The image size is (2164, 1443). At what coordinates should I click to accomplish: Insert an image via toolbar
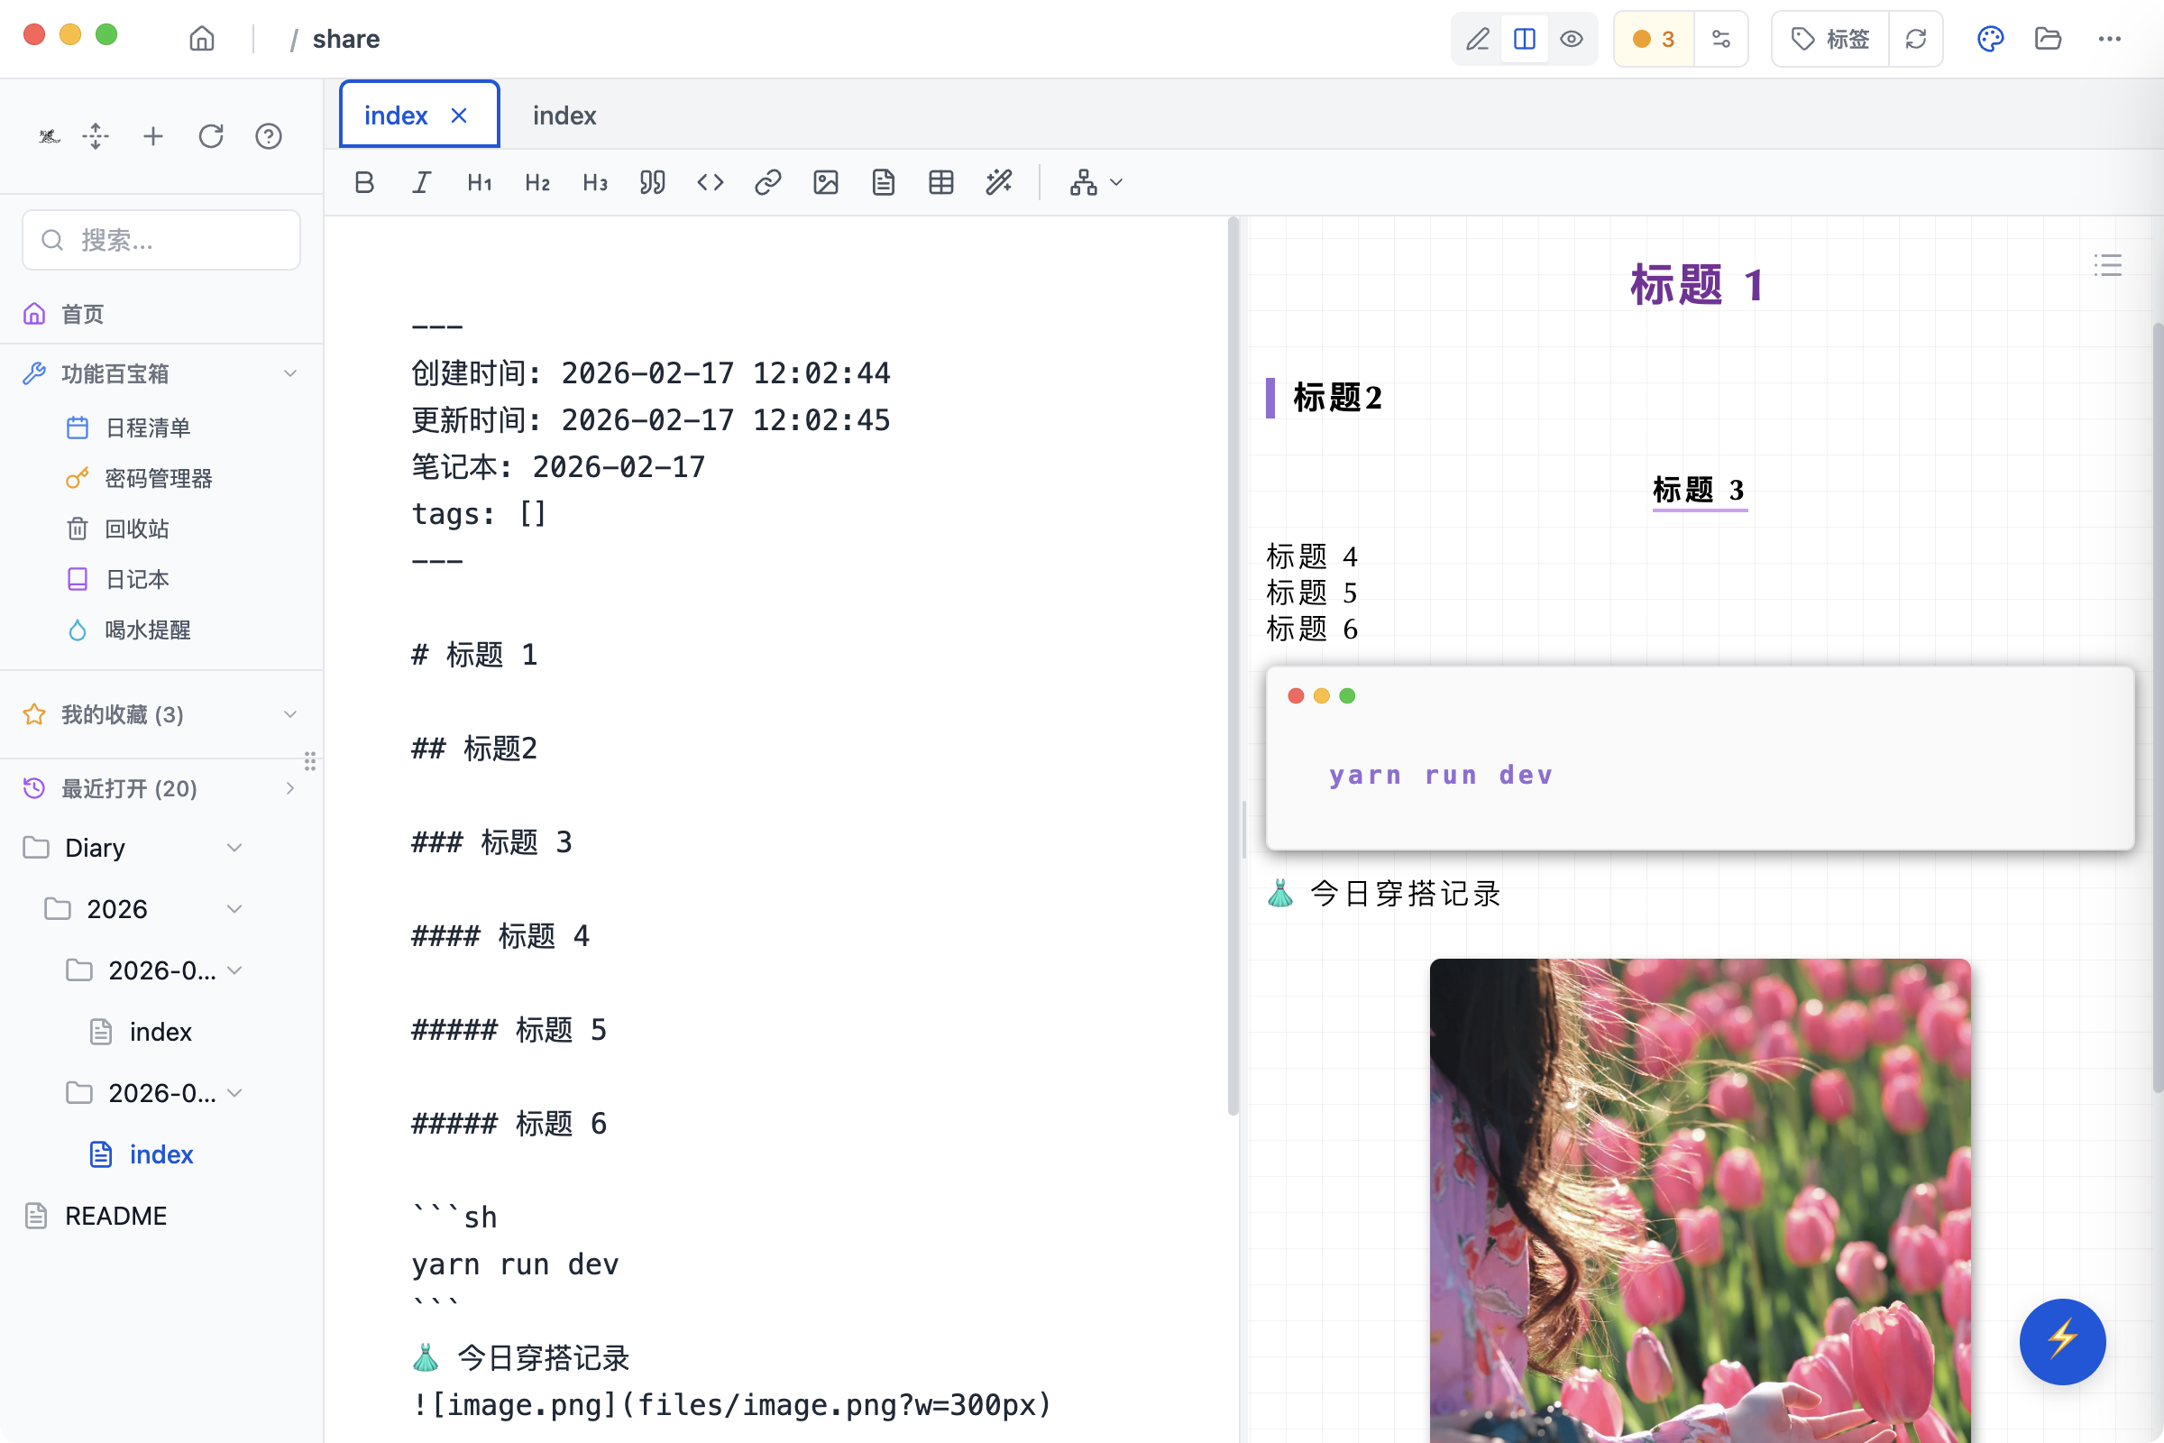pyautogui.click(x=825, y=182)
